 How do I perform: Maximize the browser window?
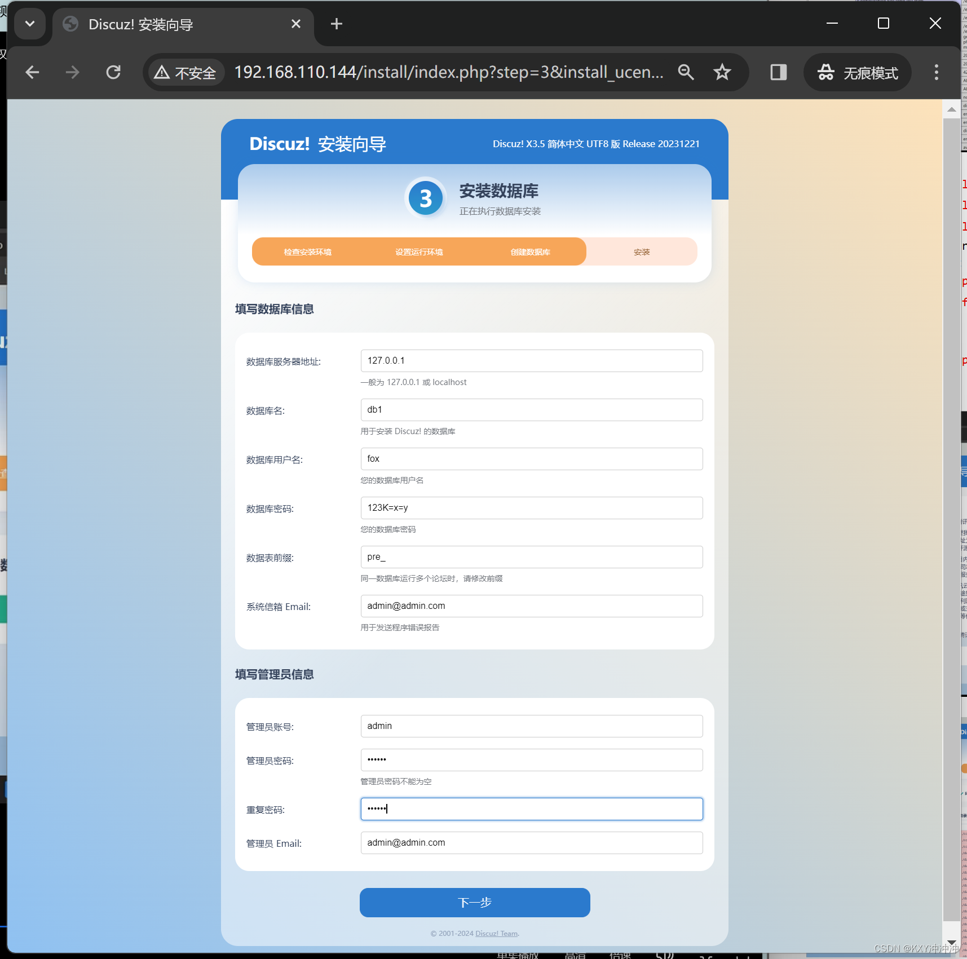tap(884, 23)
